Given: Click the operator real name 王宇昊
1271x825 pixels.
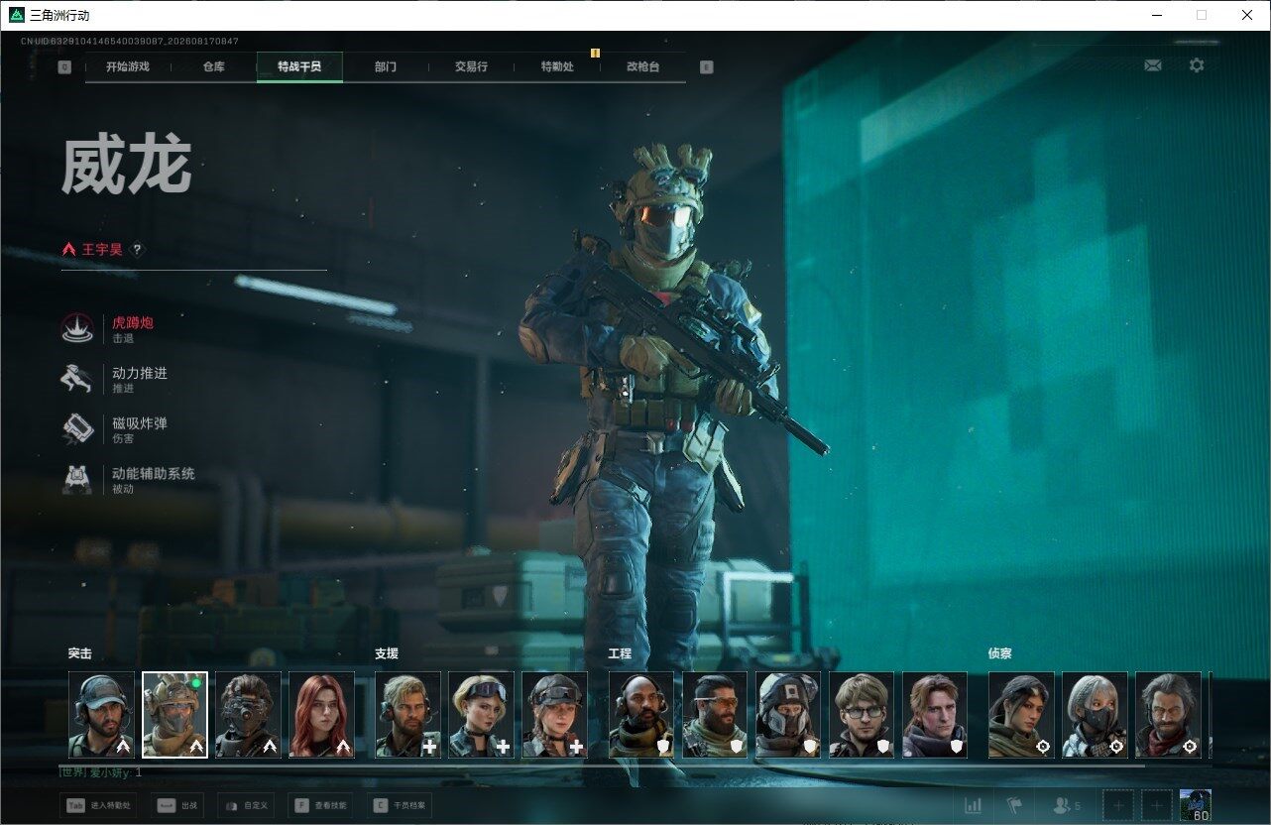Looking at the screenshot, I should click(x=103, y=250).
